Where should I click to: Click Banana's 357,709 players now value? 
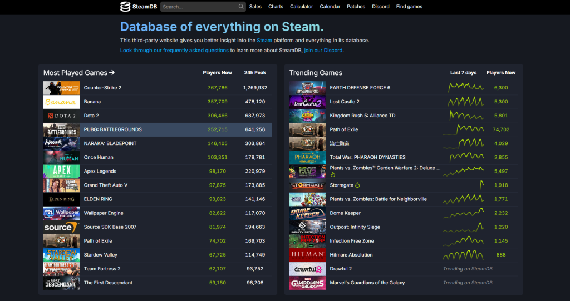point(218,102)
